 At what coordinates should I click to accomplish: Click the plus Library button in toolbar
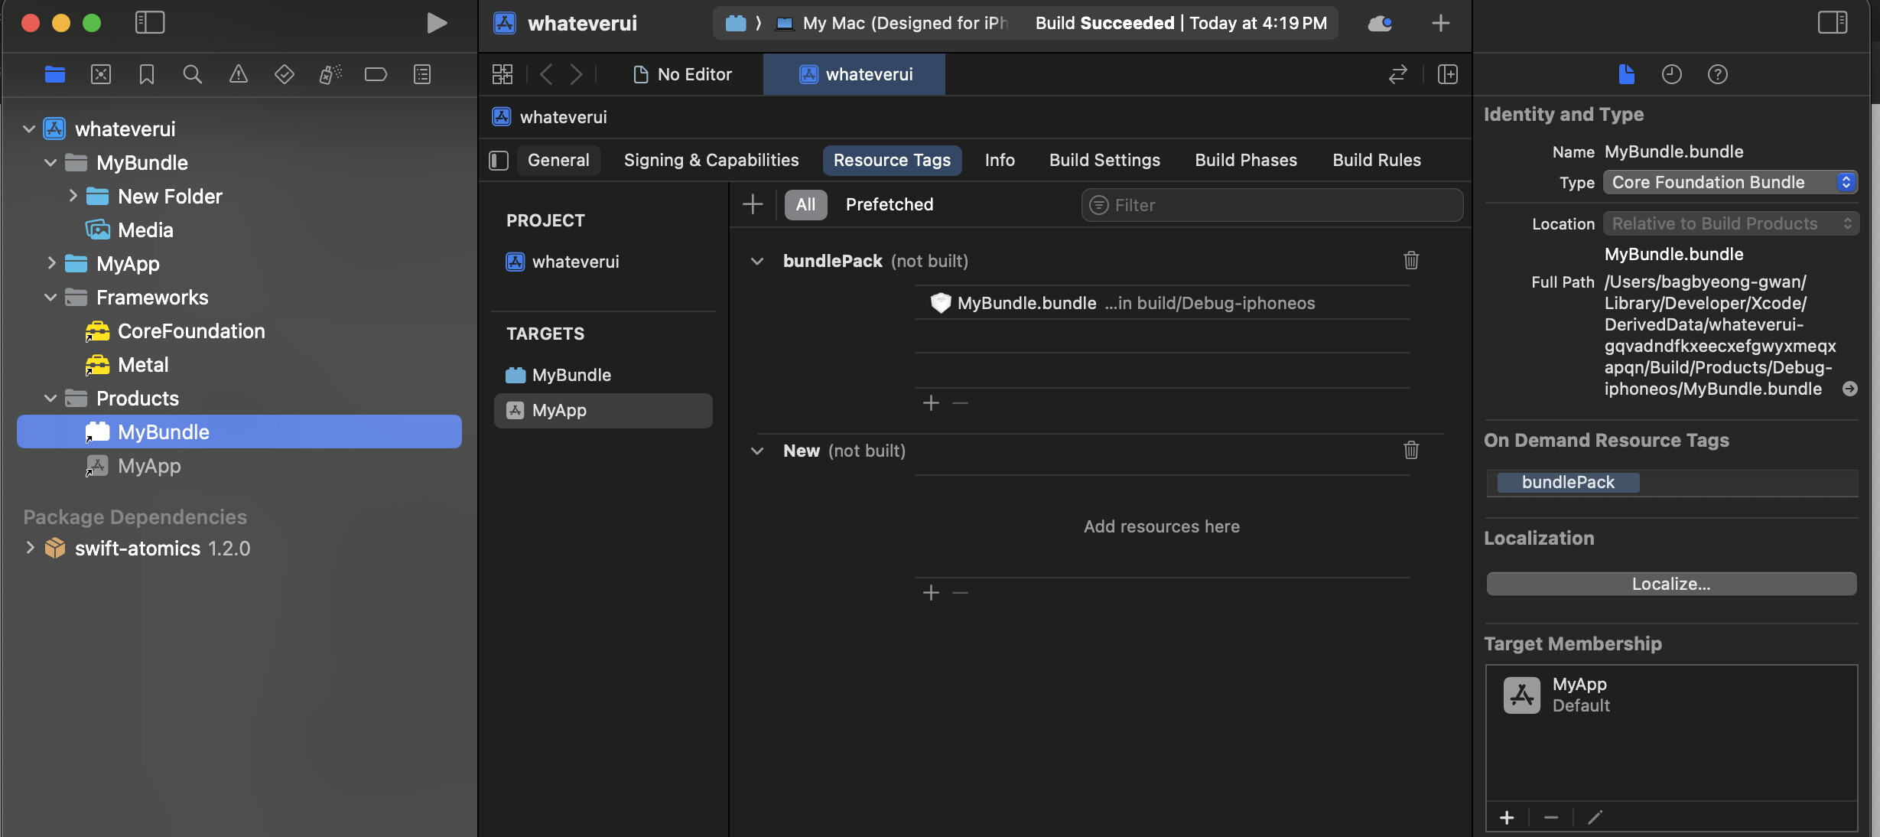pyautogui.click(x=1441, y=23)
